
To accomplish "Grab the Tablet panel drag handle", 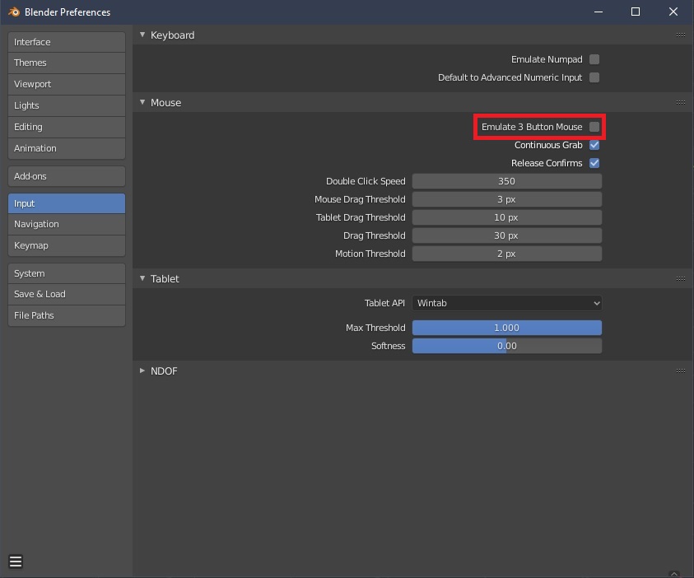I will [x=681, y=278].
